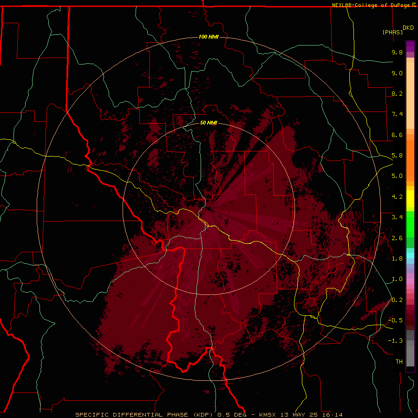This screenshot has width=418, height=418.
Task: Click the cyan segment of color bar
Action: (x=410, y=255)
